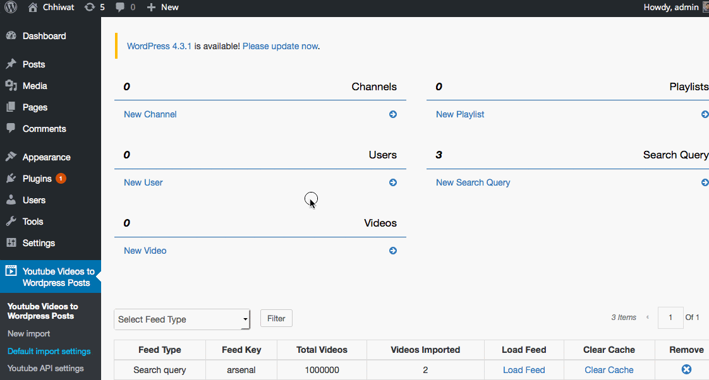Click the Total Videos column header
The width and height of the screenshot is (709, 380).
(322, 350)
